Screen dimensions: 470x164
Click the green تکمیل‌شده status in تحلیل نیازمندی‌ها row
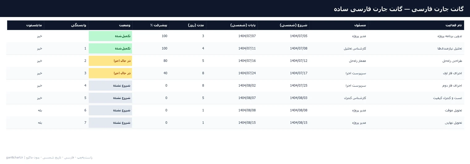click(110, 49)
